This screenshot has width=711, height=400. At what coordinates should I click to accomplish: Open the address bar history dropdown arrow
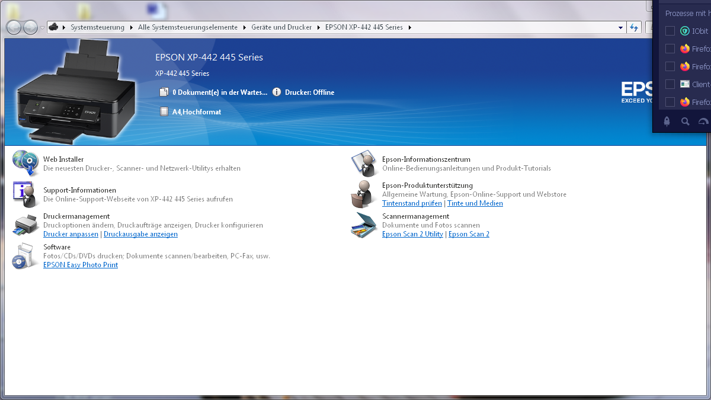click(x=620, y=27)
